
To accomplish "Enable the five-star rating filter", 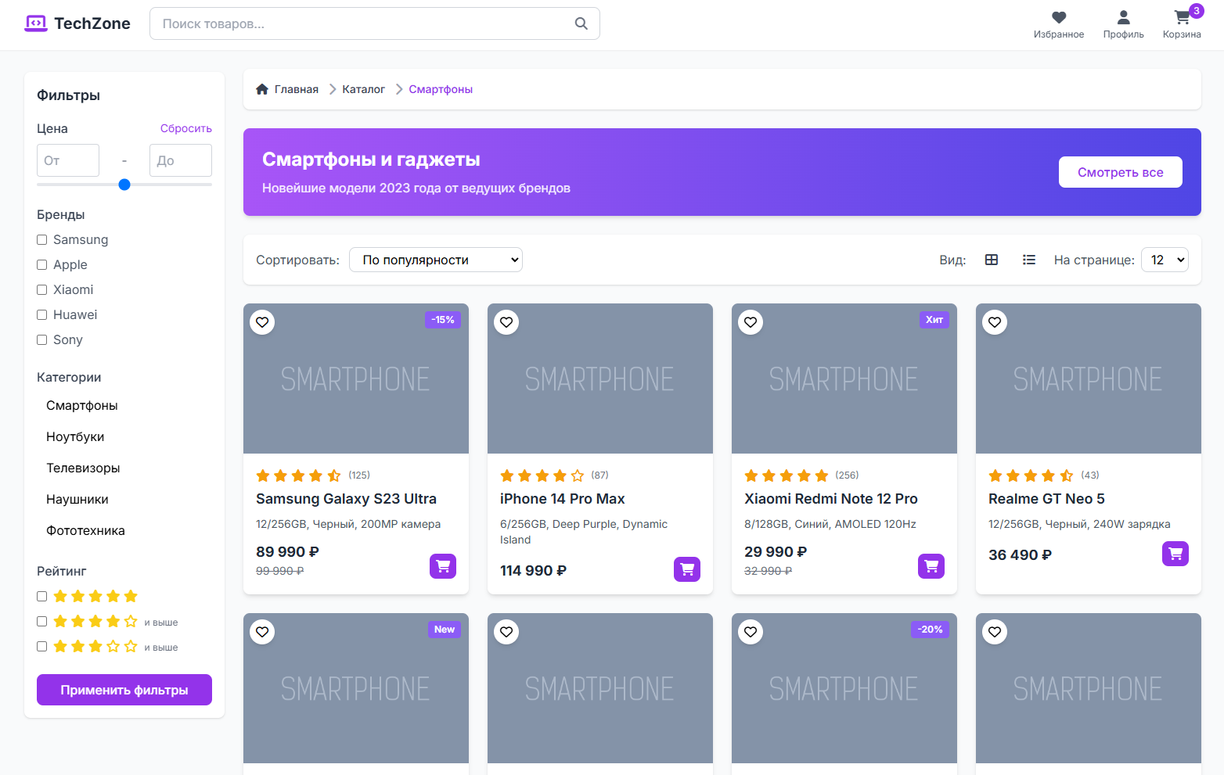I will pyautogui.click(x=42, y=597).
